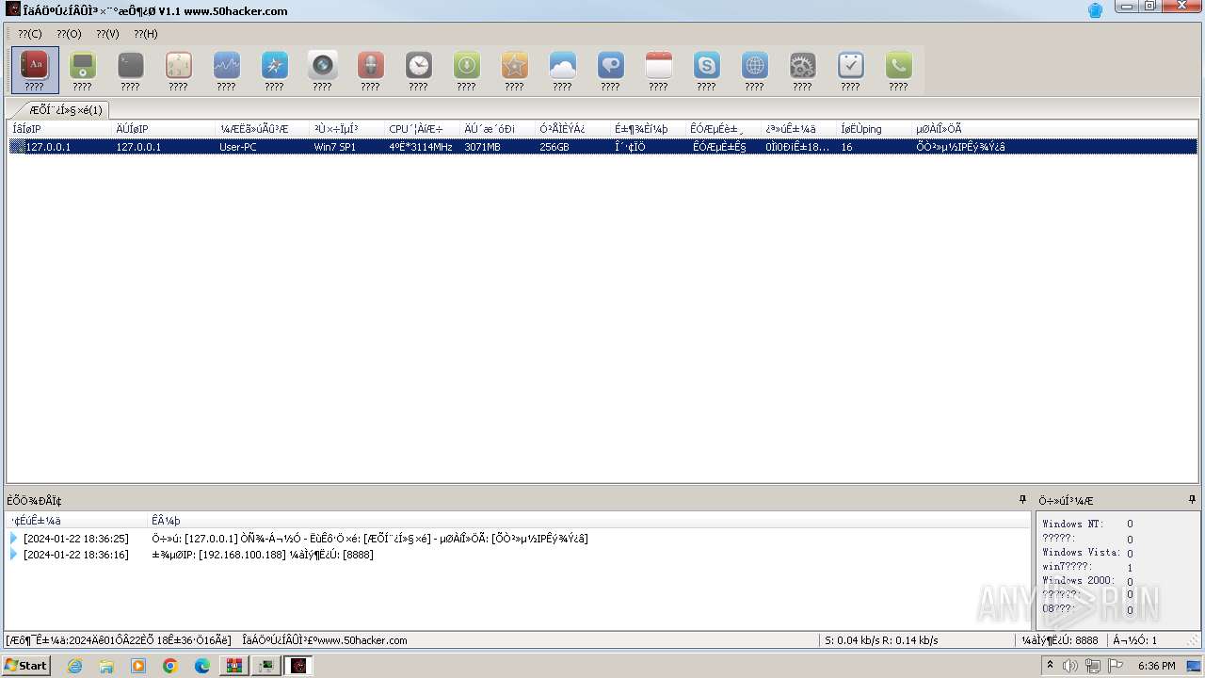Image resolution: width=1205 pixels, height=678 pixels.
Task: Open the ??(C) menu
Action: pos(30,34)
